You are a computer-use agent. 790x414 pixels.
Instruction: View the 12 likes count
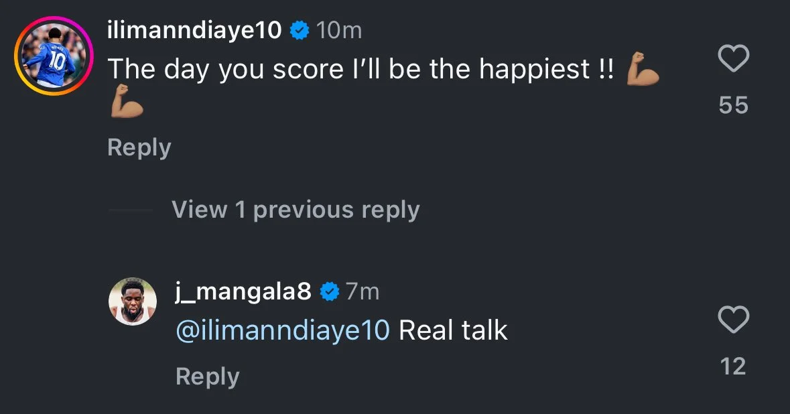pyautogui.click(x=733, y=366)
